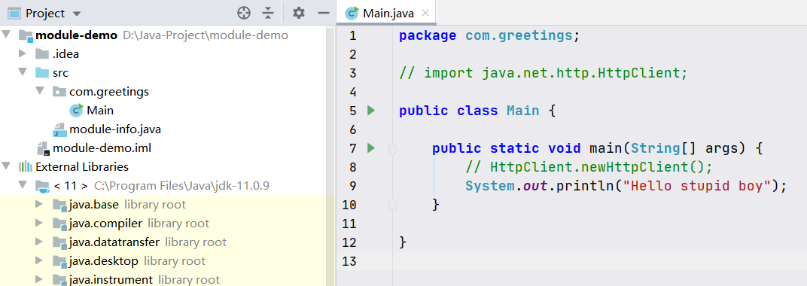Collapse the module-demo root node

(6, 35)
